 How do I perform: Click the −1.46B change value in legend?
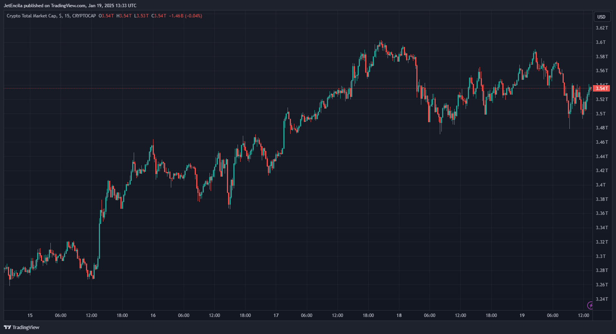point(176,16)
